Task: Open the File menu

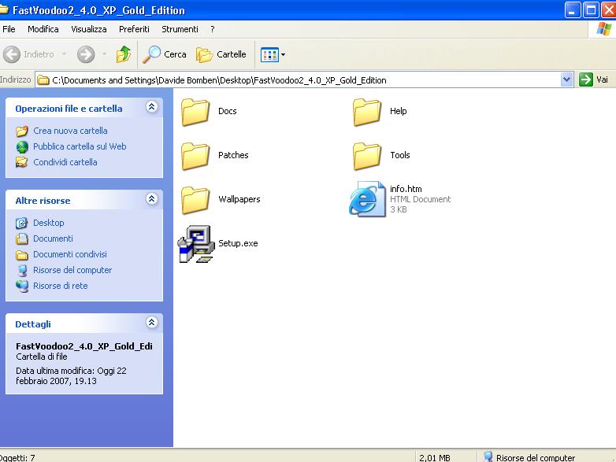Action: pos(9,29)
